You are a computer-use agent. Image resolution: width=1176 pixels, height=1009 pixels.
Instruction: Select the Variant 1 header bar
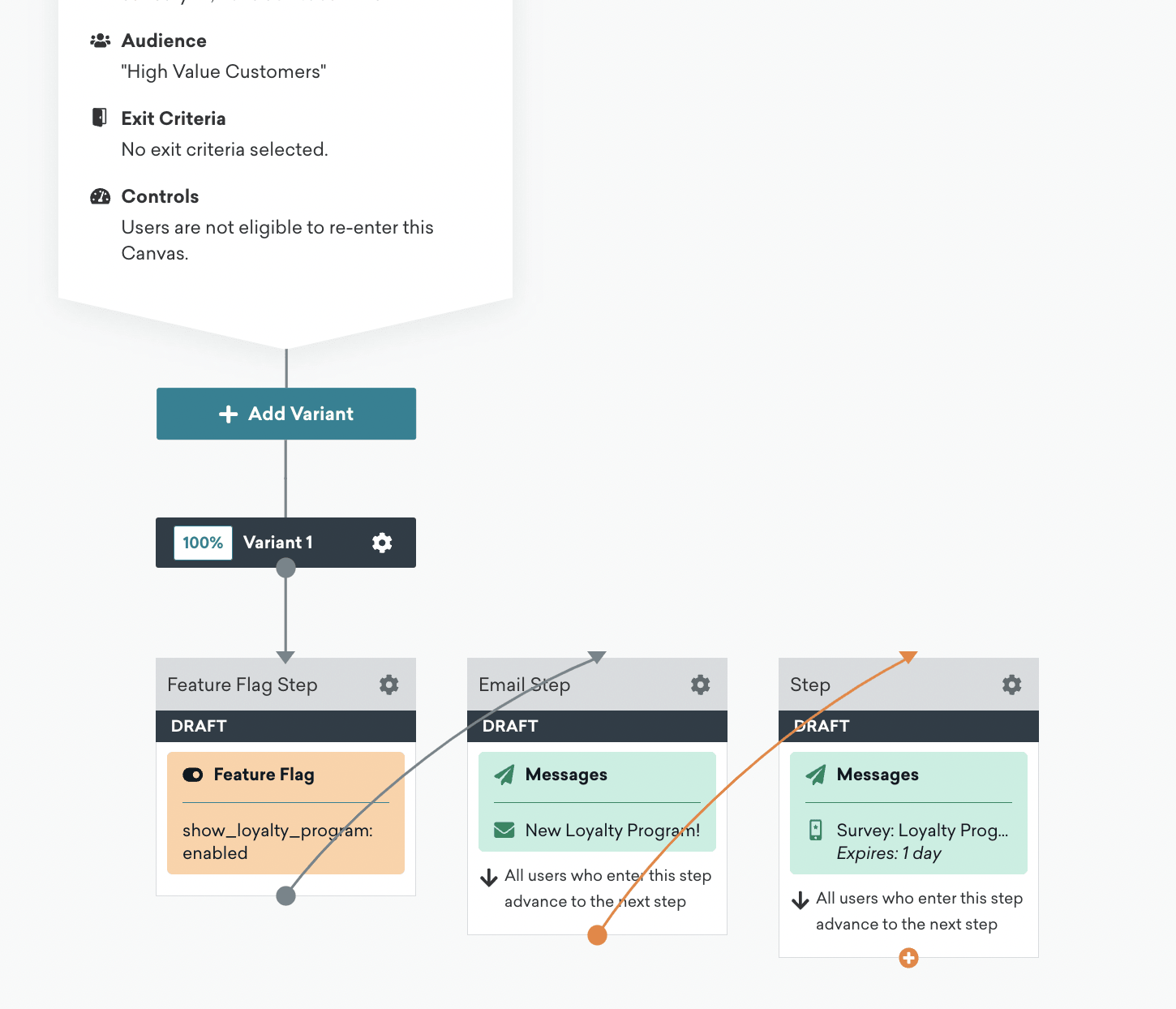(285, 543)
